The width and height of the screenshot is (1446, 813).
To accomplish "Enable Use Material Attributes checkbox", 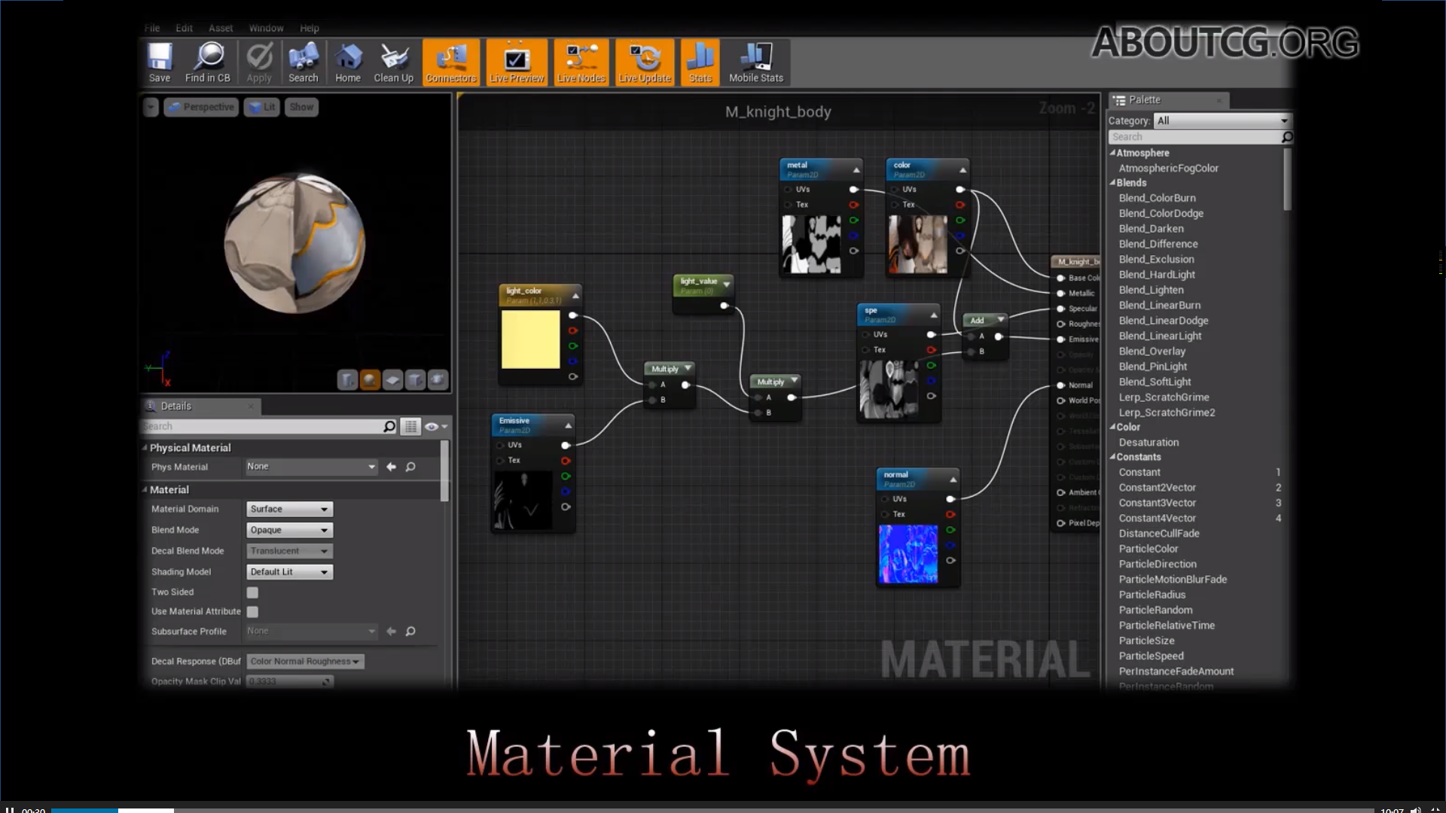I will coord(252,612).
